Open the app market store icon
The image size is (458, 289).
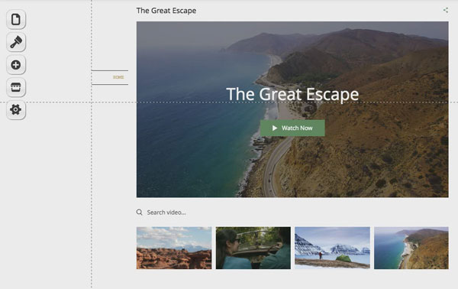pyautogui.click(x=16, y=87)
